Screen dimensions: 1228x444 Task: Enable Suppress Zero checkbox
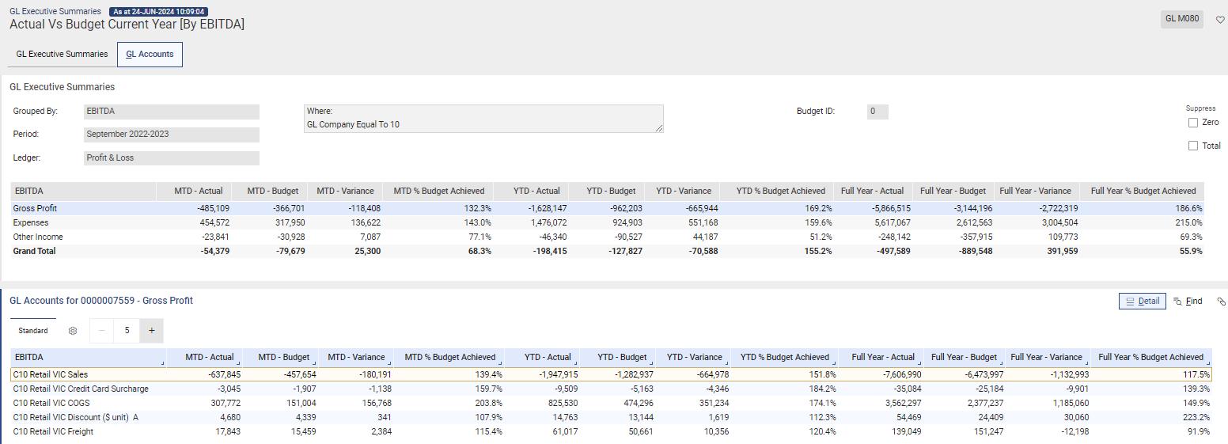(x=1193, y=123)
